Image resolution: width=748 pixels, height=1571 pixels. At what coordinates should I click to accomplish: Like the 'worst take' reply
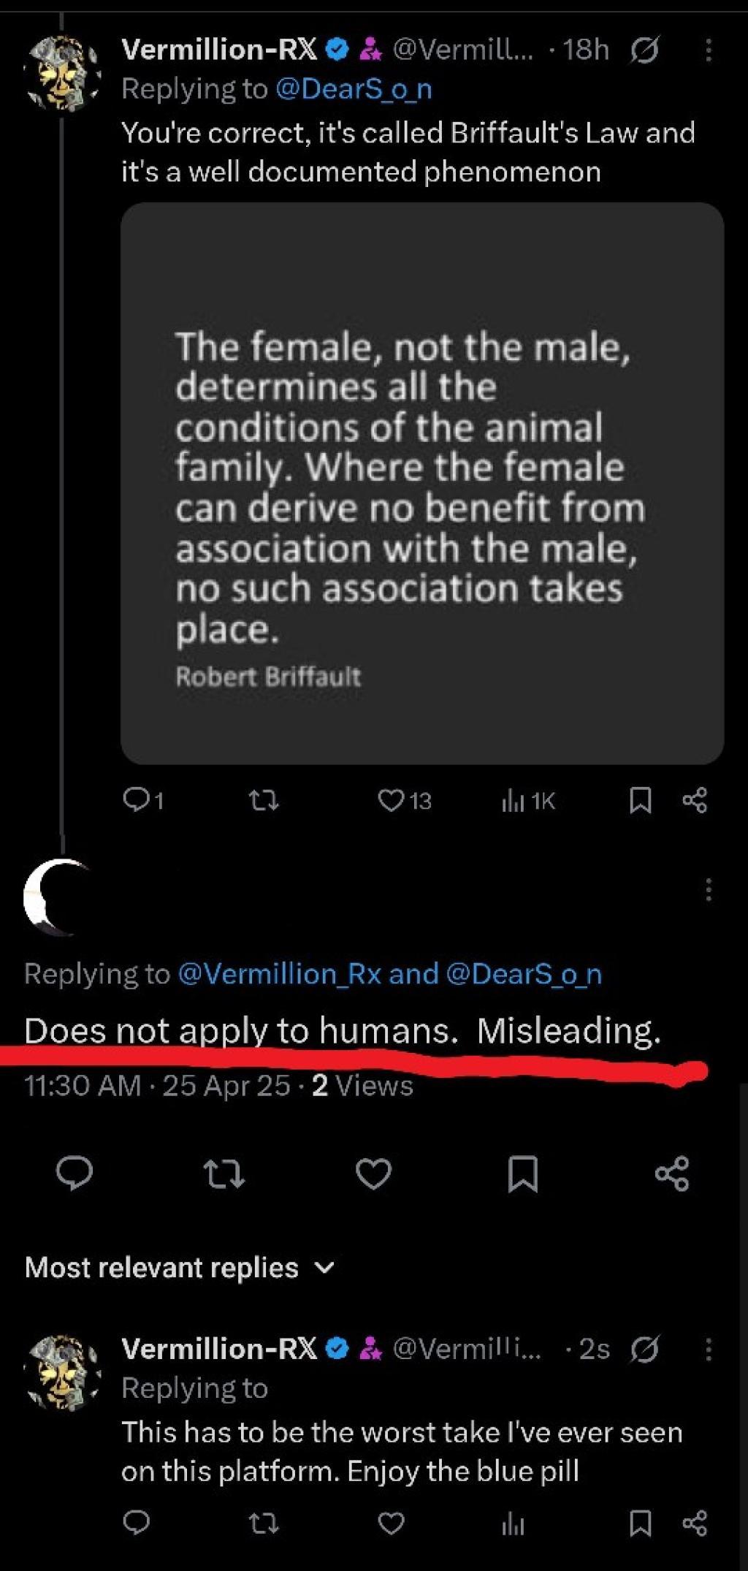click(392, 1524)
